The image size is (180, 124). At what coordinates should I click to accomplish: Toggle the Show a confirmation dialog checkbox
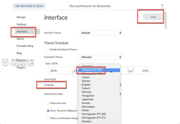pos(48,118)
